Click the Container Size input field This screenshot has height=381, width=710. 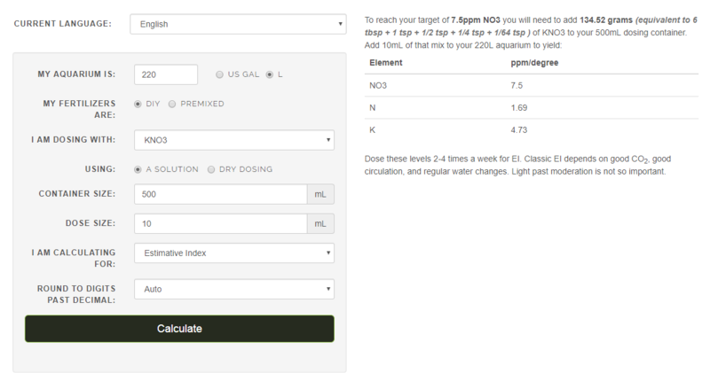click(x=220, y=194)
